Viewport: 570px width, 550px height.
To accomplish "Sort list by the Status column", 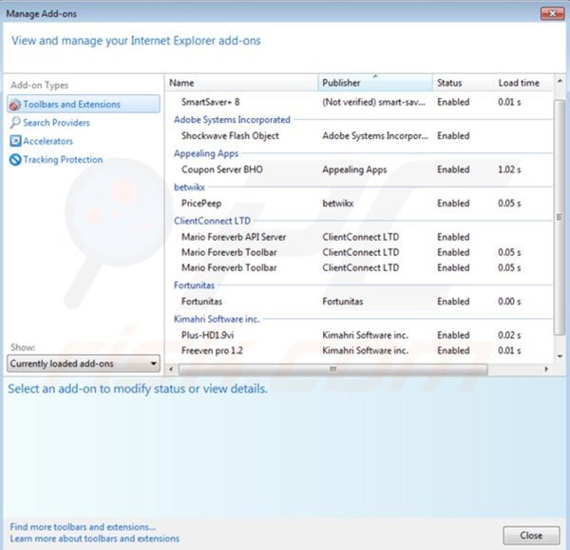I will (x=463, y=83).
